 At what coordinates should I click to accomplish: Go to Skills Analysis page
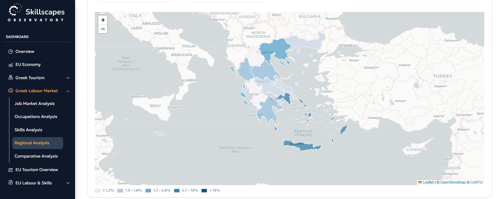click(28, 130)
